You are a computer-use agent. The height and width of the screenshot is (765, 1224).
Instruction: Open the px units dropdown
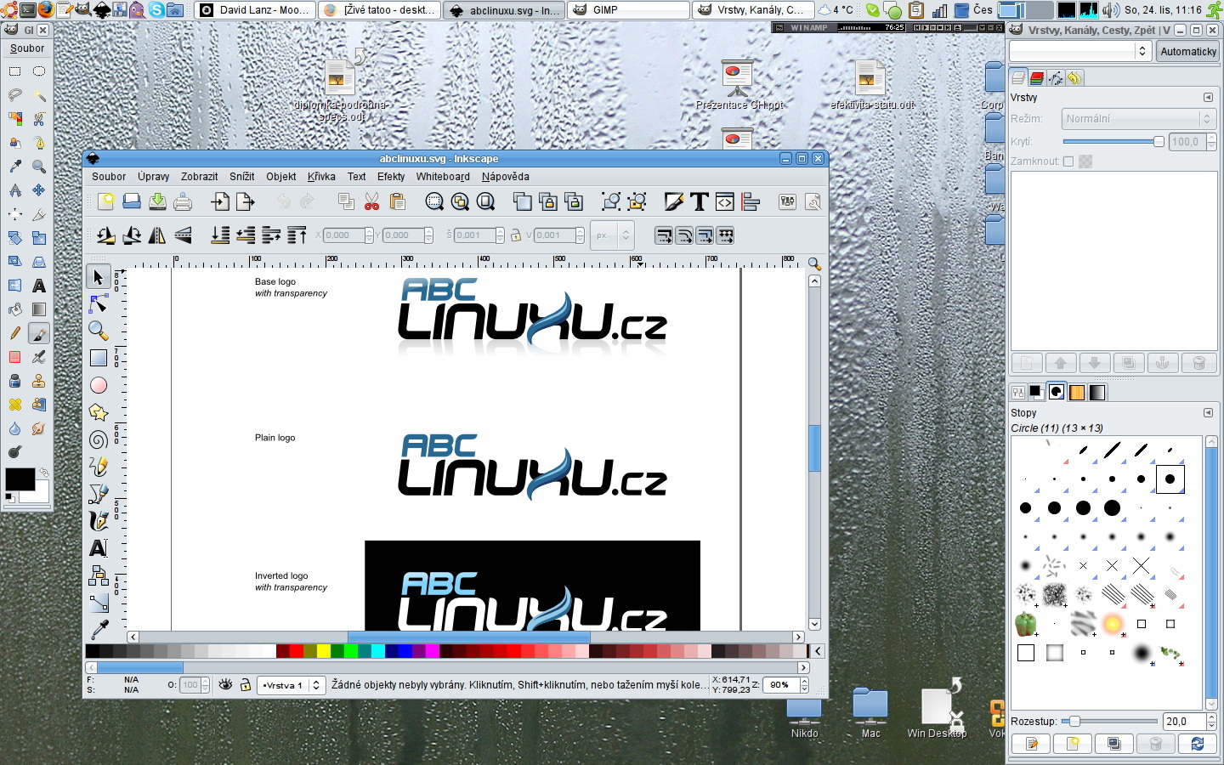click(613, 235)
